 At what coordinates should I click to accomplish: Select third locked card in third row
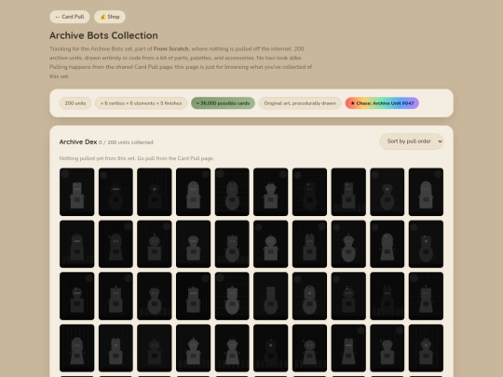155,296
